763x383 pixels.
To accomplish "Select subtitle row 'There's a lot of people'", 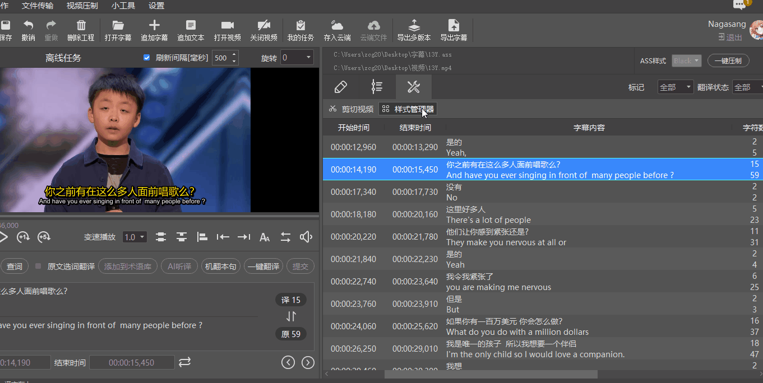I will coord(543,214).
